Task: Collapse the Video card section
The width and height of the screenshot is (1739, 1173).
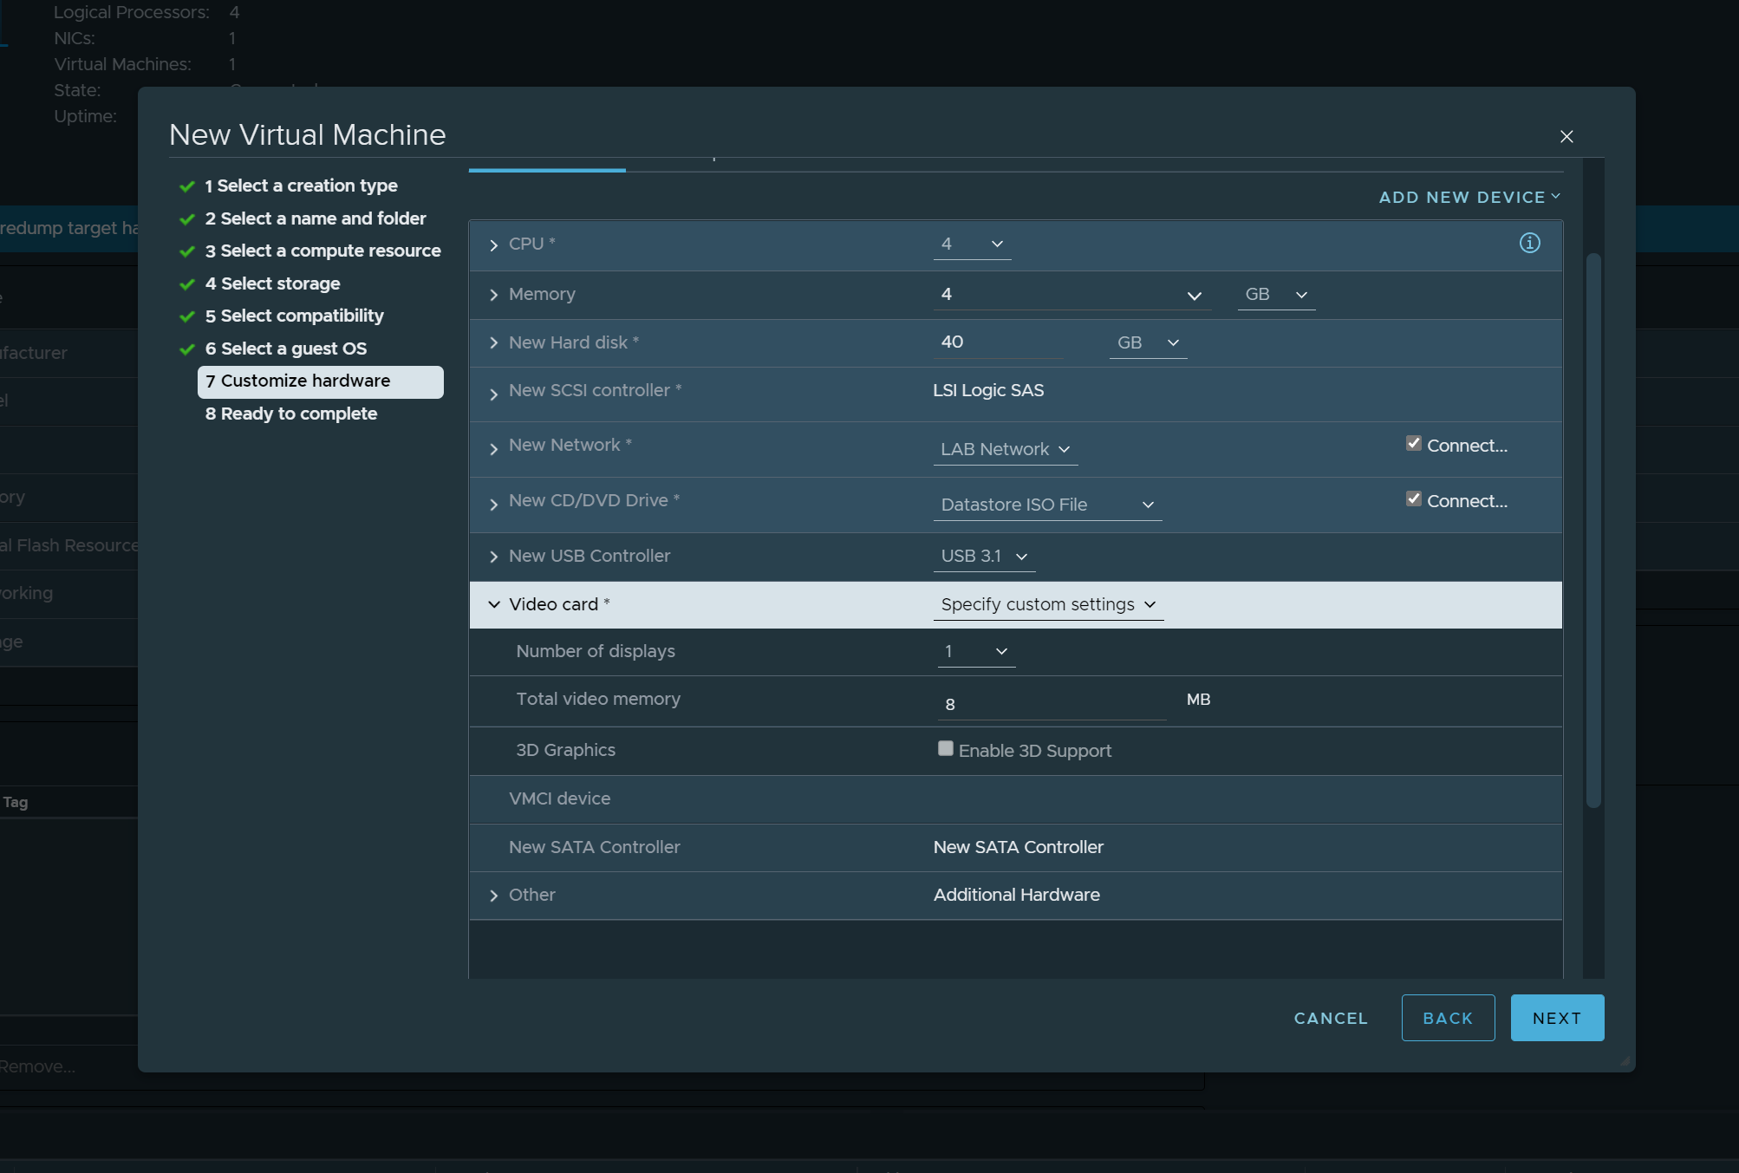Action: pyautogui.click(x=494, y=604)
